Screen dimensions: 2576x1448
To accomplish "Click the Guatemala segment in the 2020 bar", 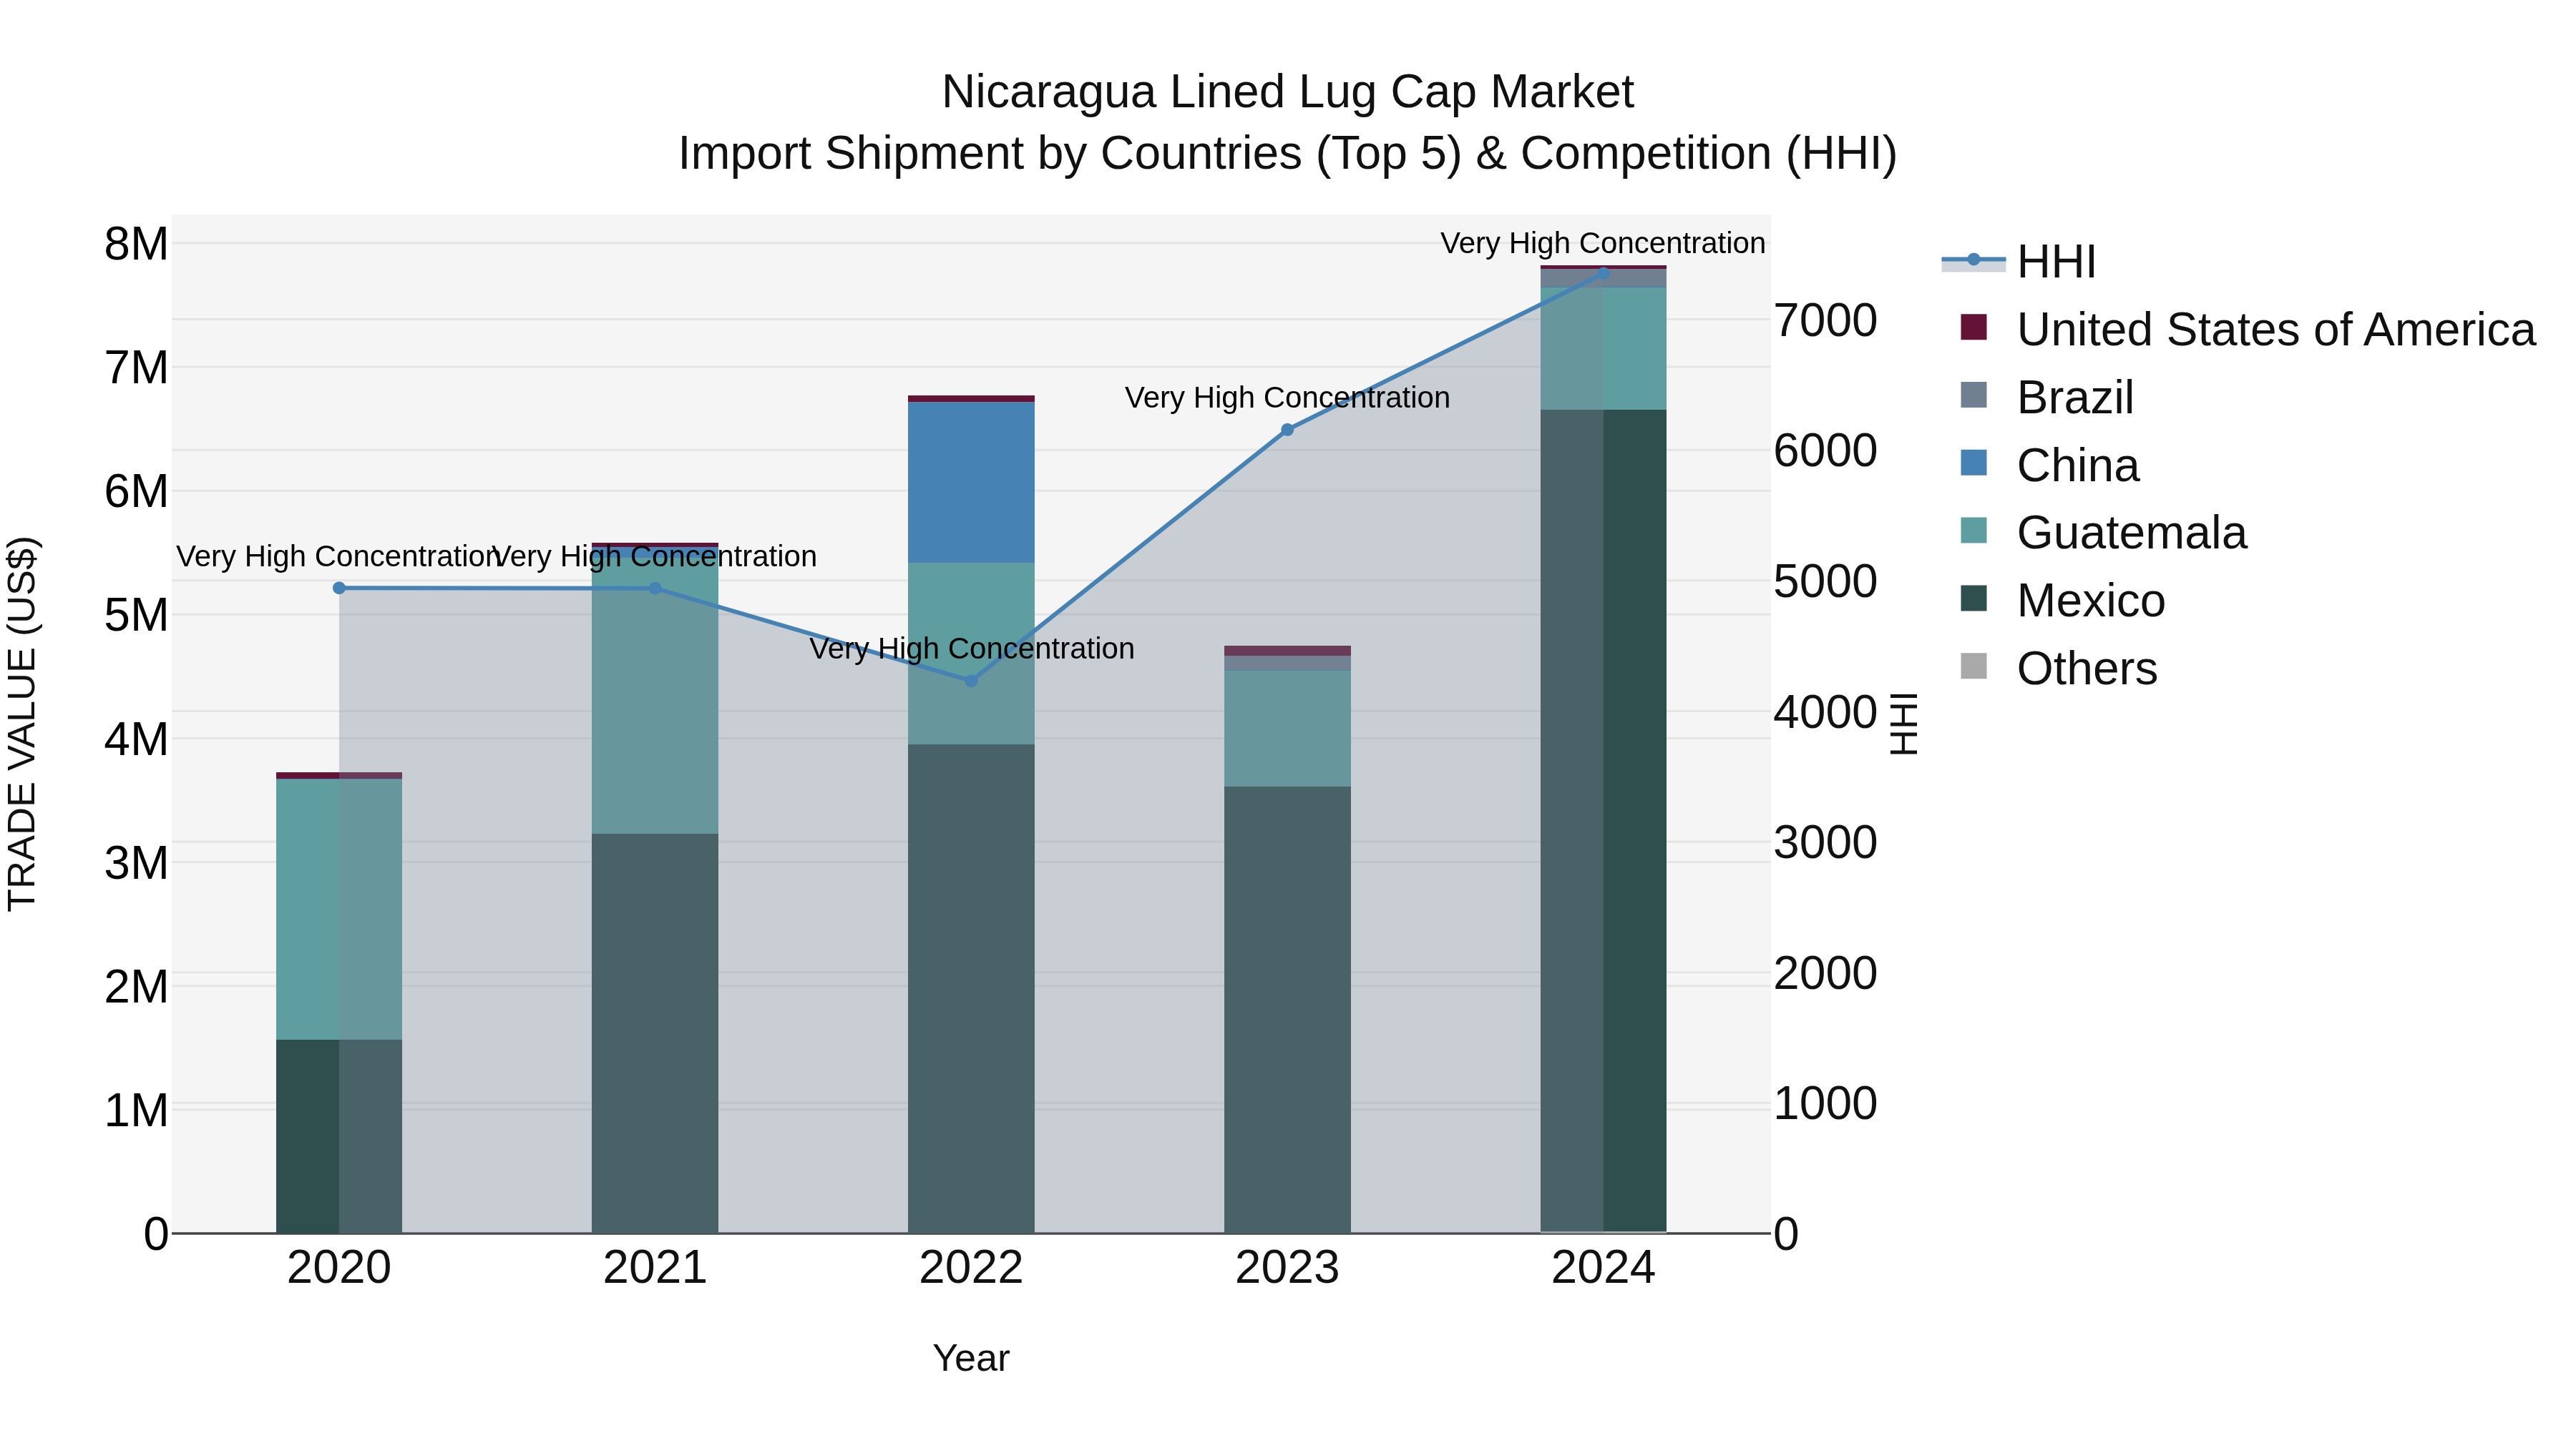I will pos(339,910).
